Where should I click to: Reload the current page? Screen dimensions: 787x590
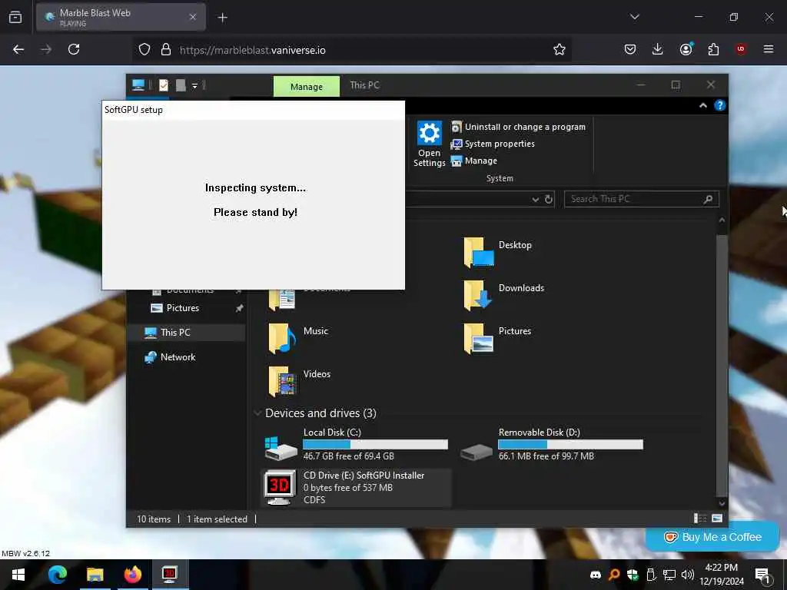[74, 49]
